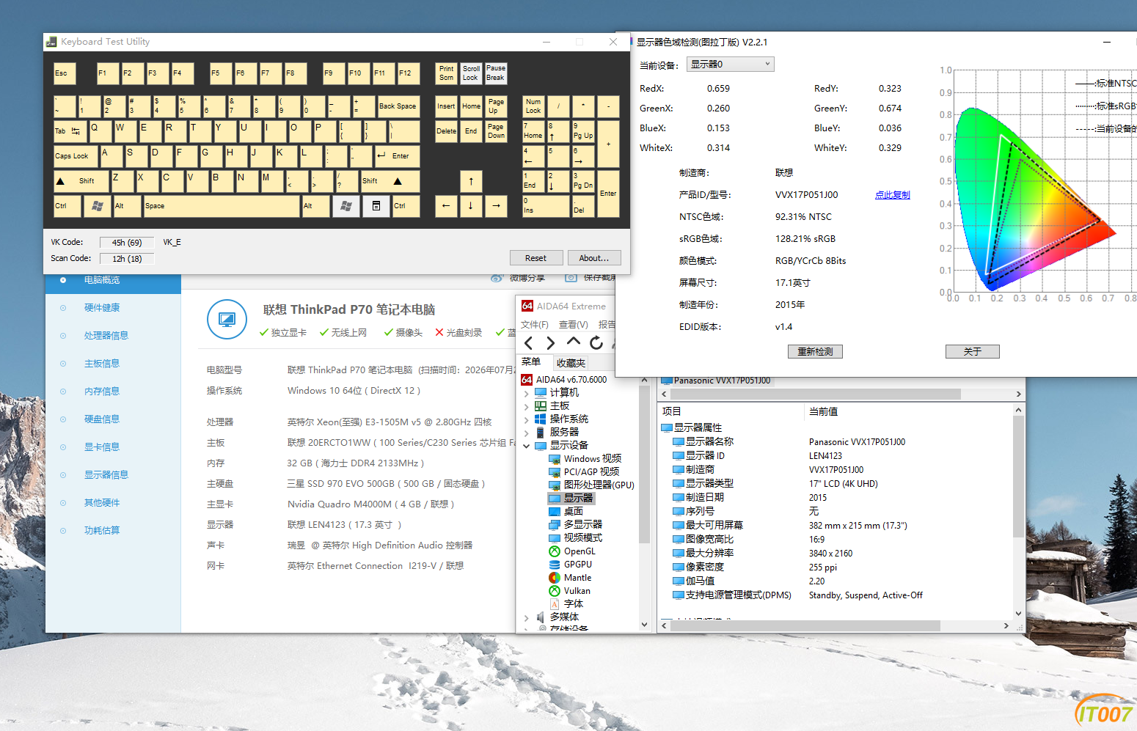Image resolution: width=1137 pixels, height=731 pixels.
Task: Click the Up arrow key on test keyboard
Action: click(x=471, y=181)
